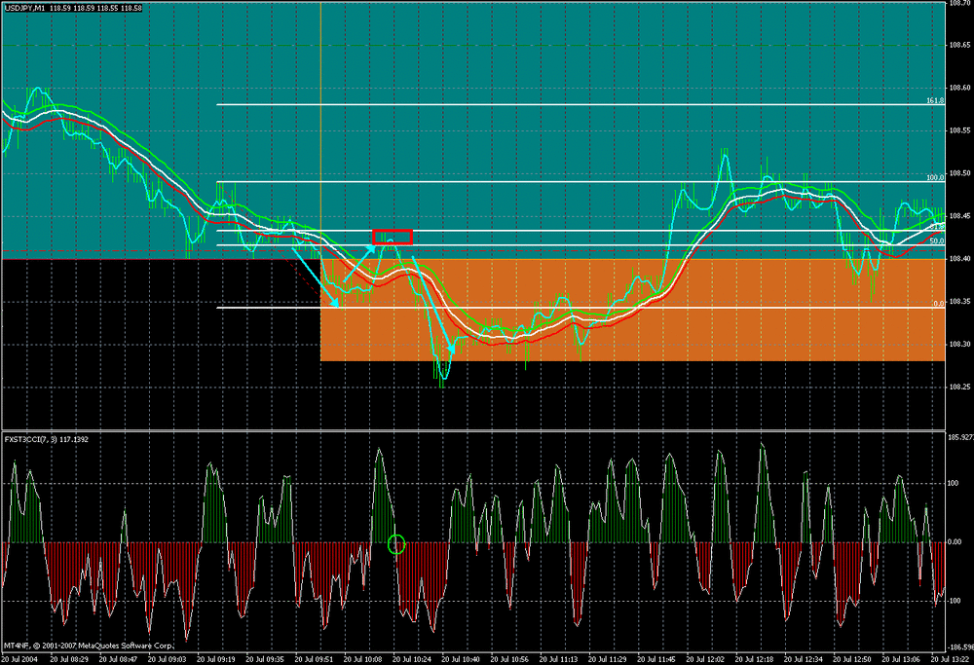Screen dimensions: 974x665
Task: Click the 20 Jul 2004 date label
Action: pyautogui.click(x=19, y=659)
